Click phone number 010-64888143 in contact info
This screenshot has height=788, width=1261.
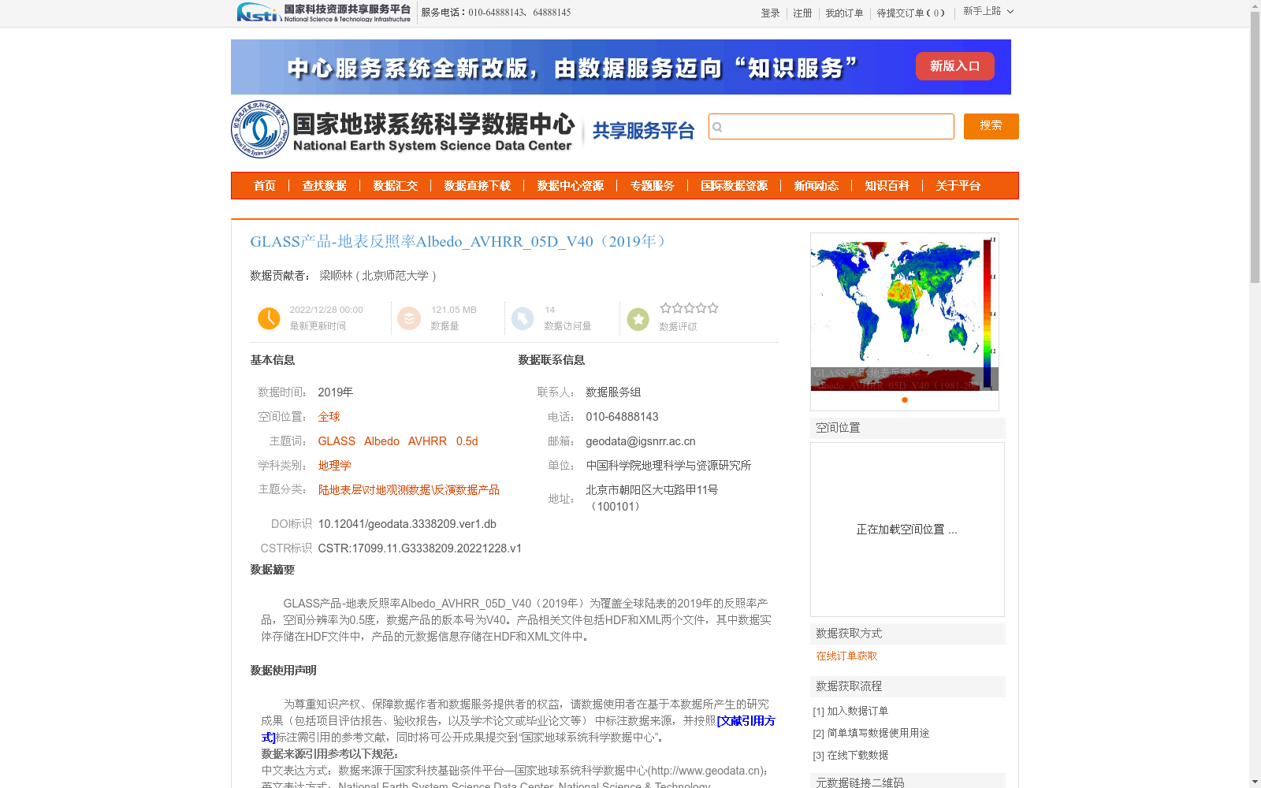[622, 417]
